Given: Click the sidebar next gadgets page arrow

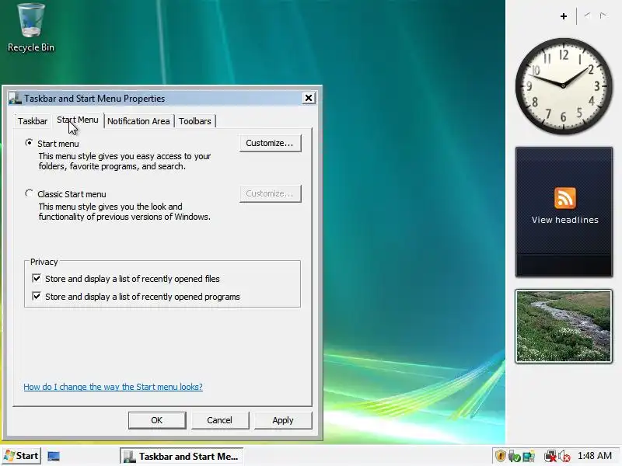Looking at the screenshot, I should (x=603, y=16).
